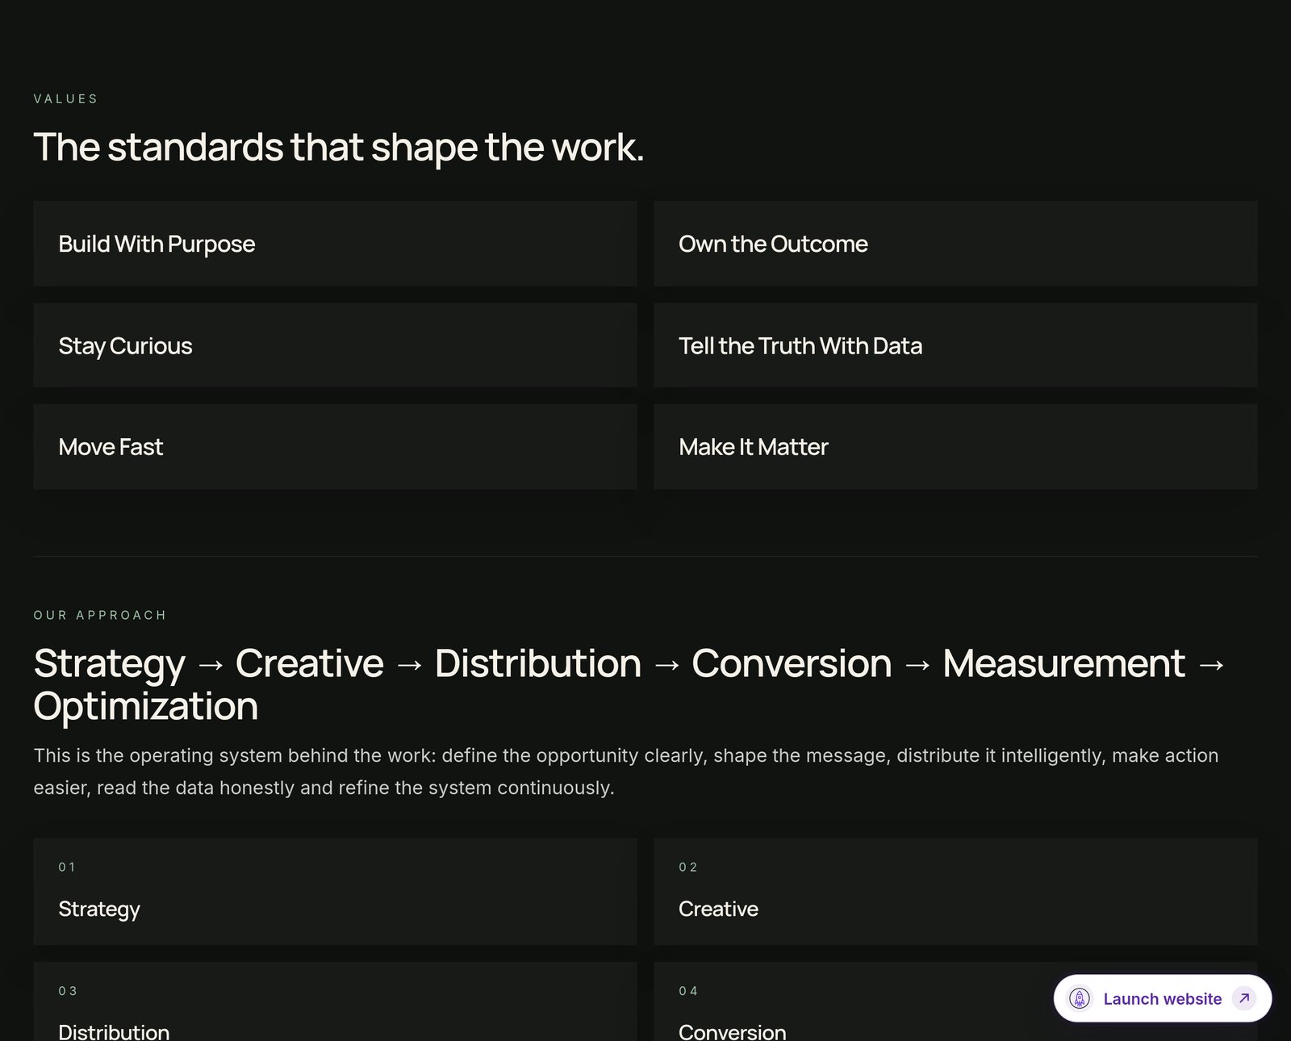Click the Move Fast value card
This screenshot has height=1041, width=1291.
pyautogui.click(x=335, y=447)
